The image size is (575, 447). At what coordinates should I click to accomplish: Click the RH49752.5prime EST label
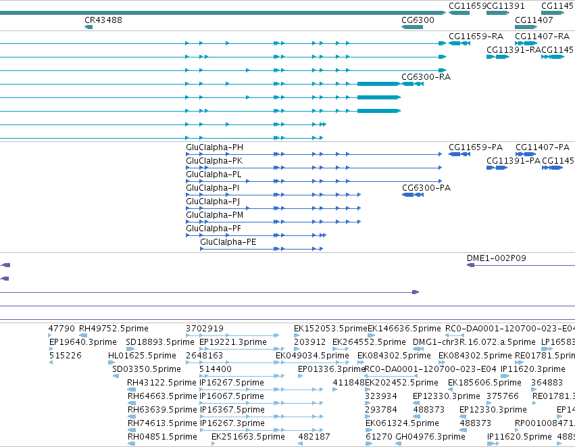[x=114, y=329]
